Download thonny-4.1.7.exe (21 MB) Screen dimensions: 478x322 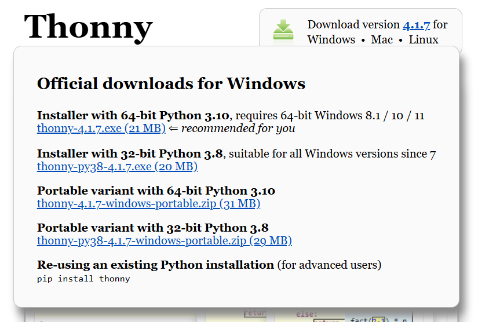101,128
